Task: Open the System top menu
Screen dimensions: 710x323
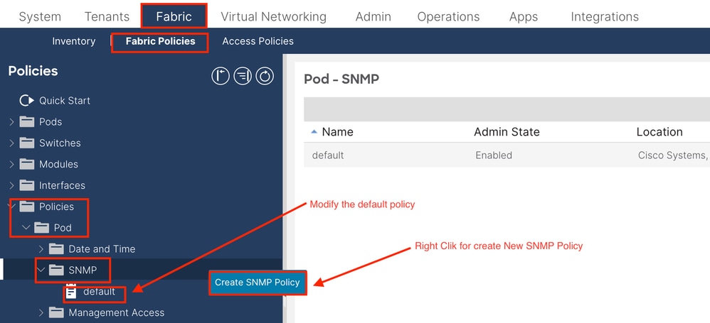Action: pos(40,17)
